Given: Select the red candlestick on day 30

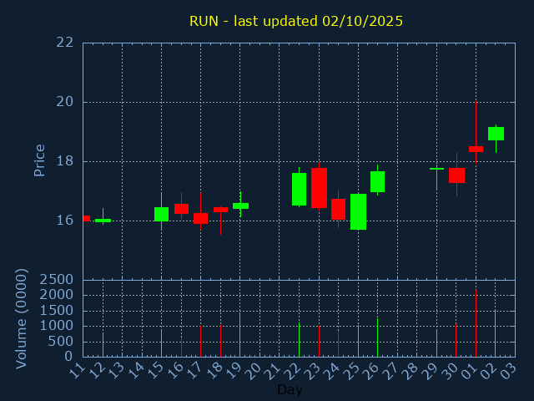Looking at the screenshot, I should pyautogui.click(x=456, y=175).
